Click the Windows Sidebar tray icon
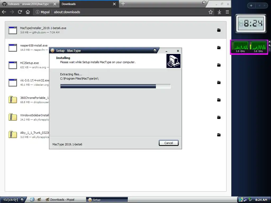 (x=241, y=200)
